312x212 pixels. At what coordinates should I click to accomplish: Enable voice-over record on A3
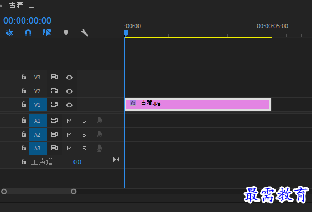[99, 148]
